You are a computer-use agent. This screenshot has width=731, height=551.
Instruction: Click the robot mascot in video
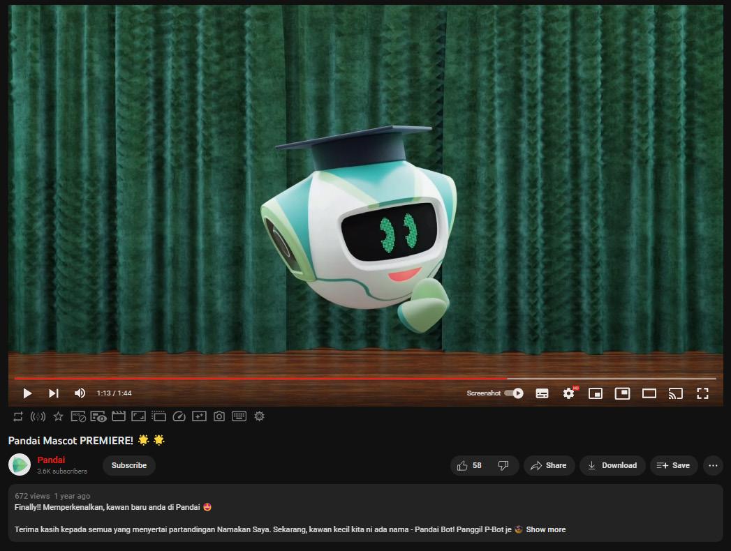(x=359, y=229)
